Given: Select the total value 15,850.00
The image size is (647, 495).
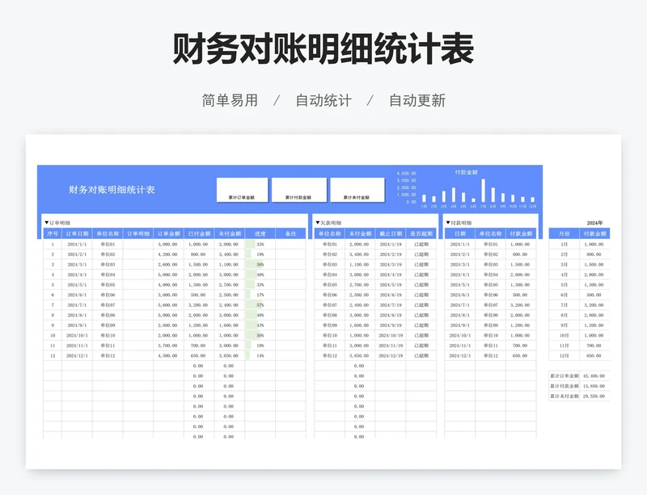Looking at the screenshot, I should 594,386.
